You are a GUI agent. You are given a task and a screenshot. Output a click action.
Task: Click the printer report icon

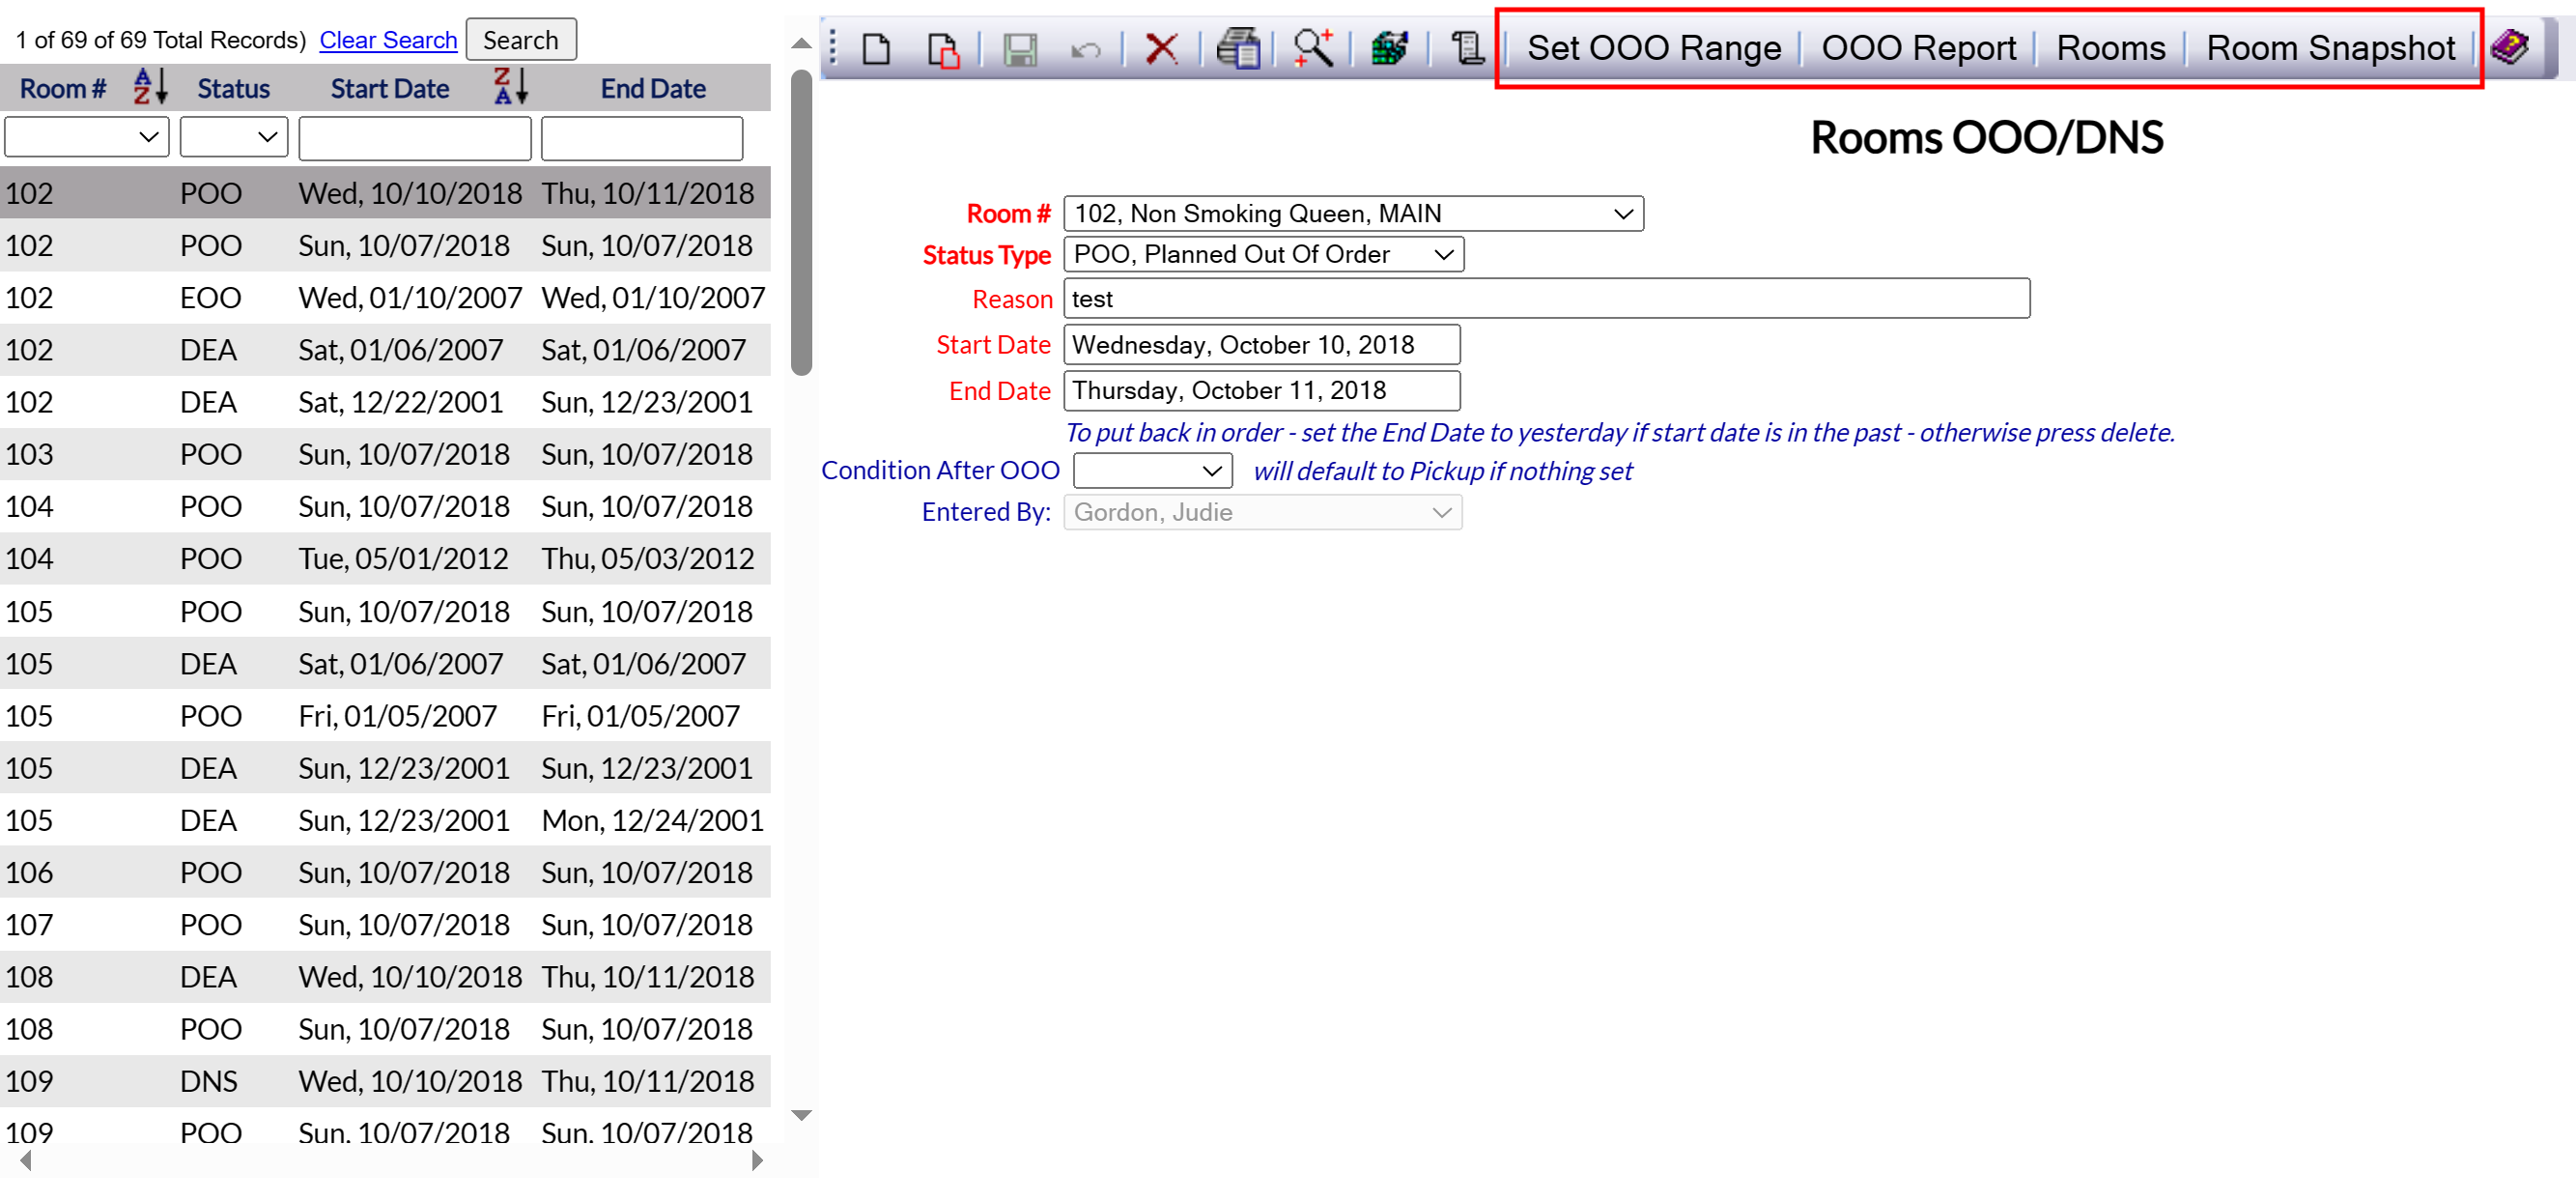click(x=1237, y=48)
